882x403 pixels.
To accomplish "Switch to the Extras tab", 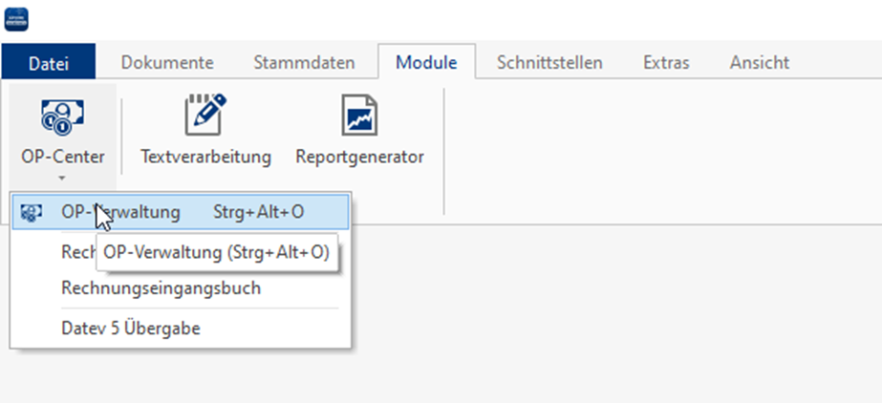I will coord(666,63).
